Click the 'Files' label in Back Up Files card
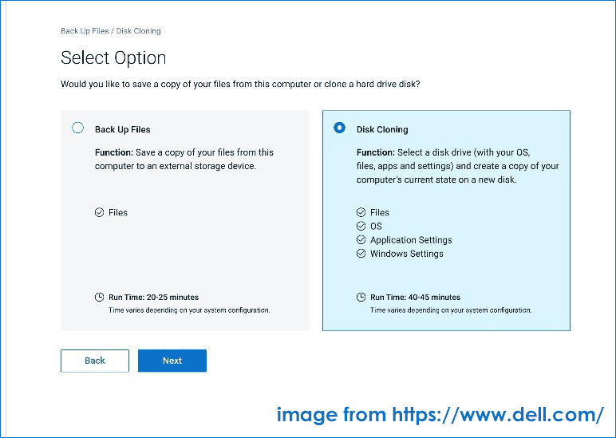616x438 pixels. point(118,212)
